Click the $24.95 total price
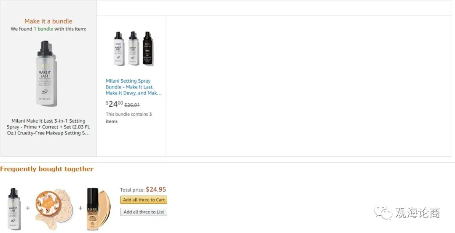The width and height of the screenshot is (455, 233). click(156, 190)
